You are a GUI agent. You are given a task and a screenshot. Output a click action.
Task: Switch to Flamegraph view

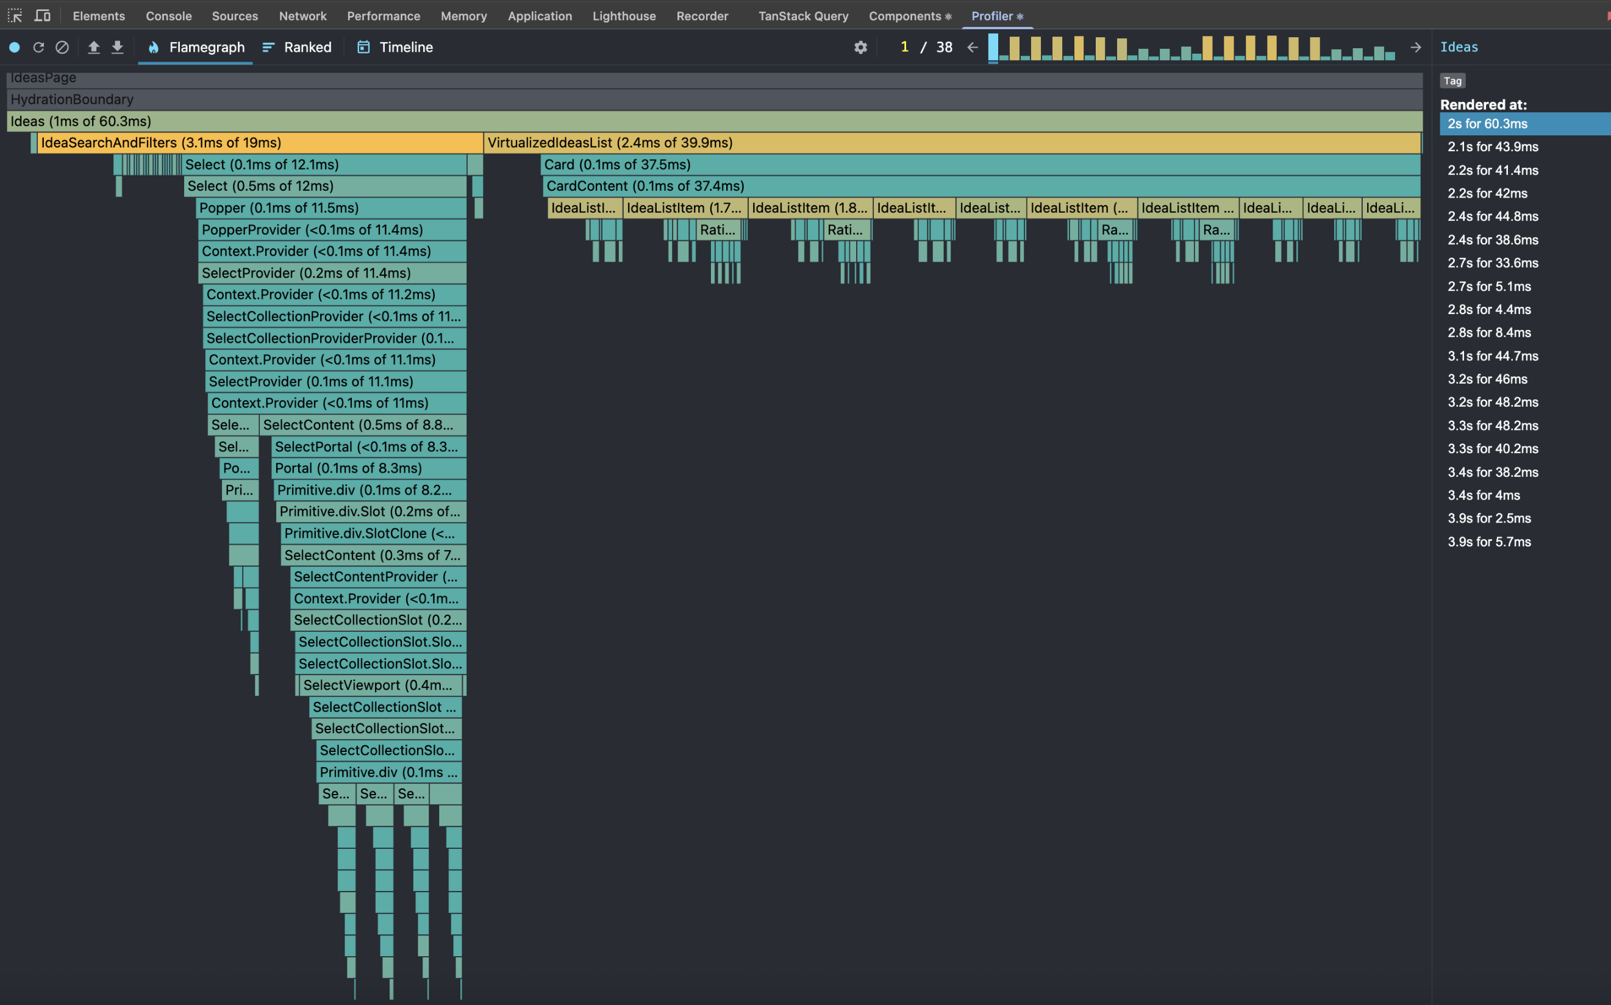pyautogui.click(x=195, y=47)
